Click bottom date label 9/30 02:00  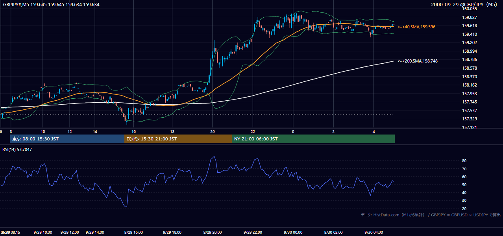(333, 232)
